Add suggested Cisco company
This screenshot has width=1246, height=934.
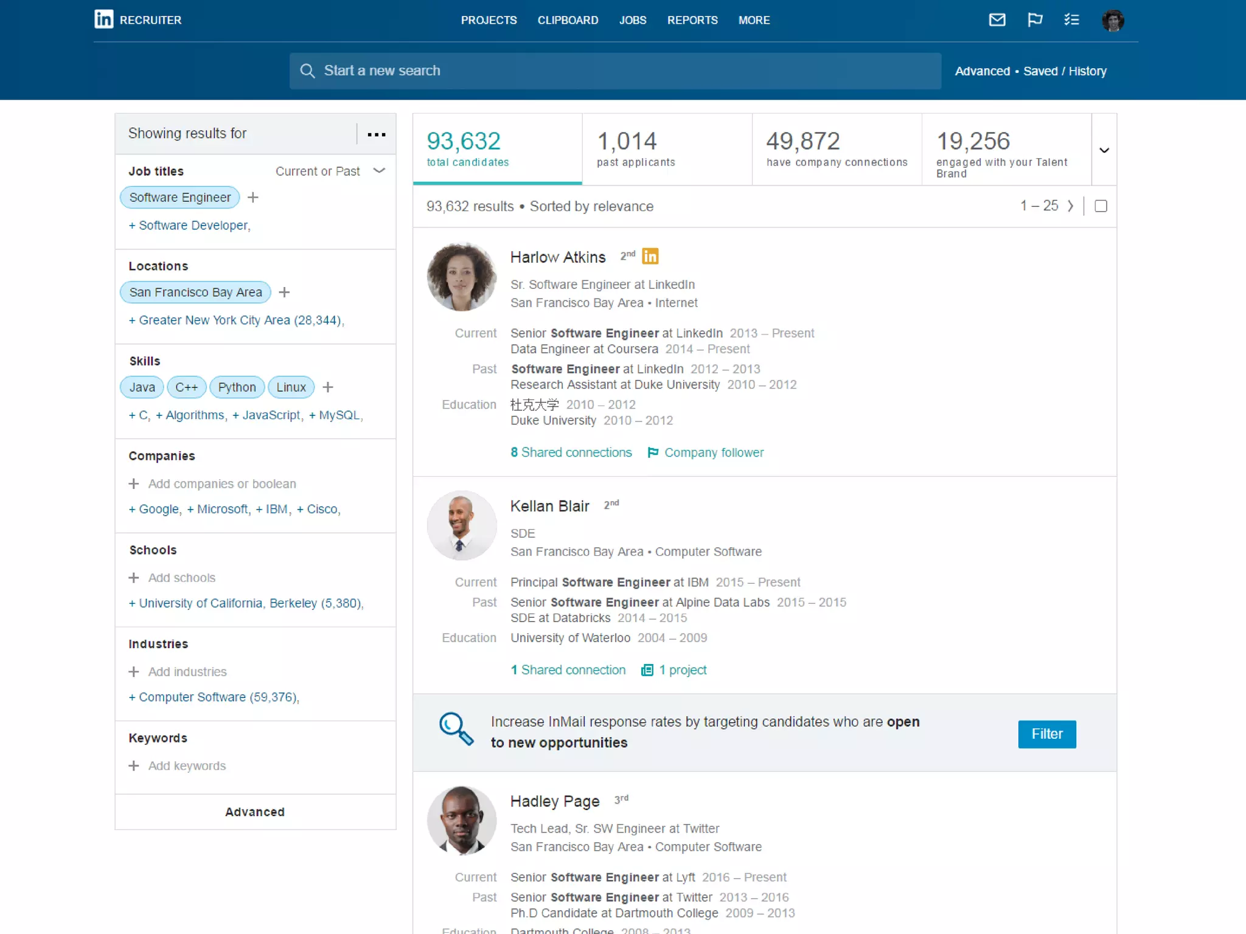click(318, 509)
